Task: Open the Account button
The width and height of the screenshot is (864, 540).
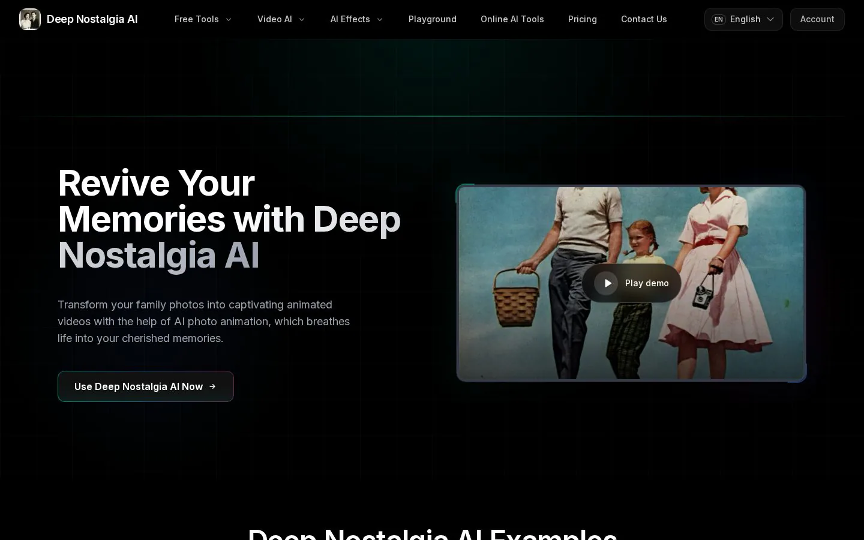Action: [817, 19]
